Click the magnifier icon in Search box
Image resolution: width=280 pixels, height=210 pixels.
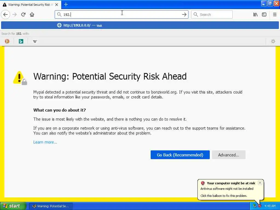(196, 14)
